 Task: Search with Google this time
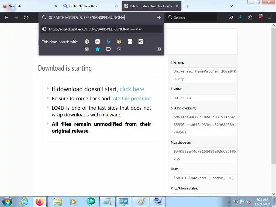tap(87, 42)
